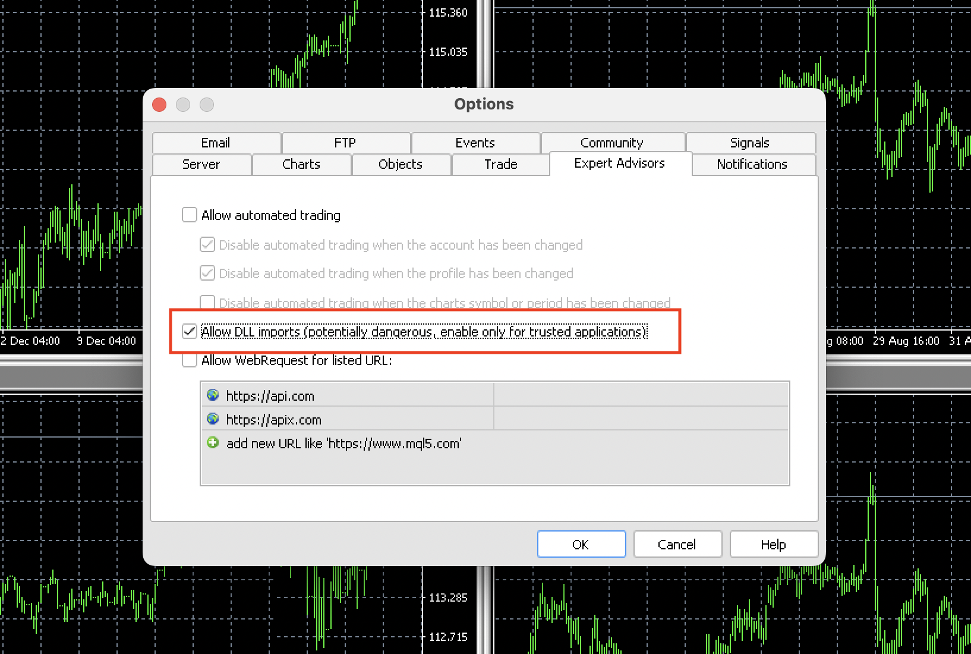The width and height of the screenshot is (971, 654).
Task: Open the Charts options tab
Action: coord(301,164)
